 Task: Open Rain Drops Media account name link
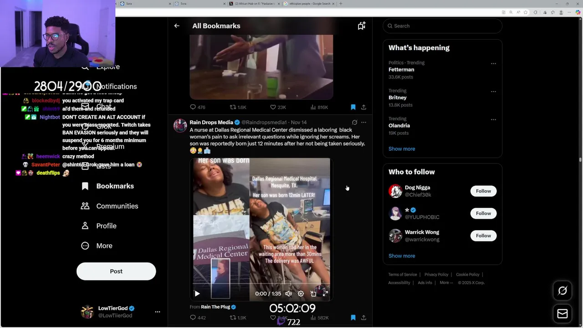(211, 122)
